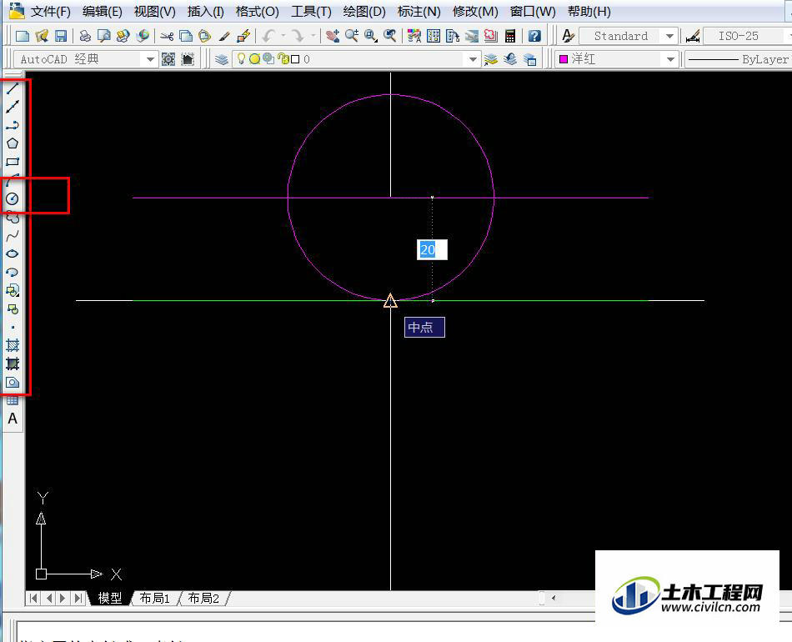Image resolution: width=792 pixels, height=642 pixels.
Task: Undo the last action
Action: pos(268,36)
